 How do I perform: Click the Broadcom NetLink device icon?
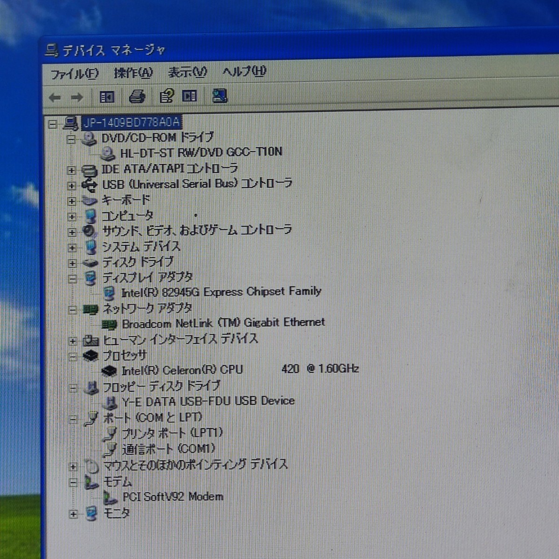pyautogui.click(x=109, y=325)
